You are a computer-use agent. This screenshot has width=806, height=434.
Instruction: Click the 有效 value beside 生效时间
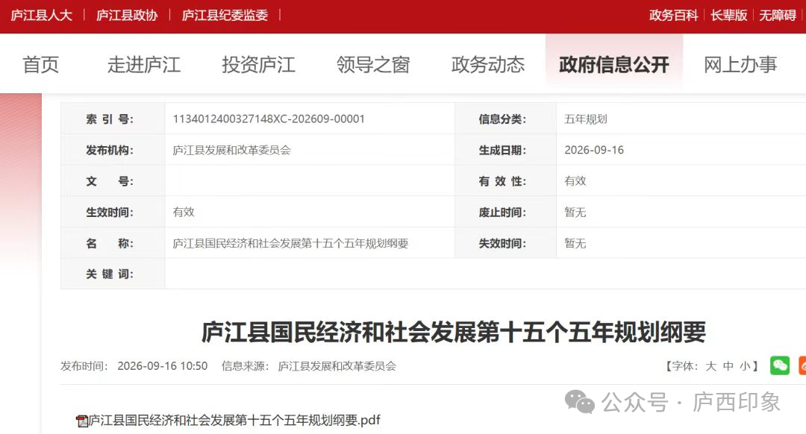click(x=184, y=212)
